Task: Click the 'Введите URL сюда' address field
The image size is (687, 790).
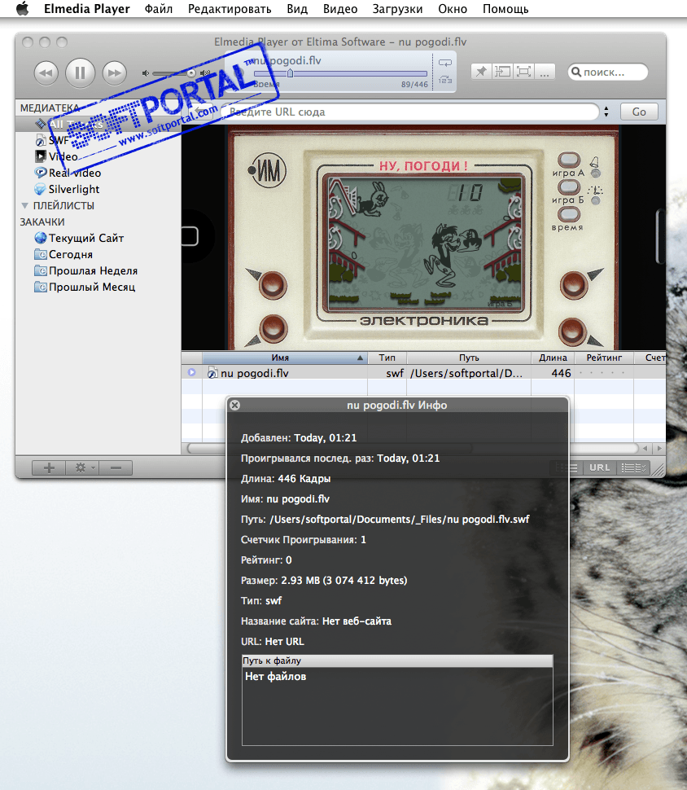Action: tap(410, 112)
